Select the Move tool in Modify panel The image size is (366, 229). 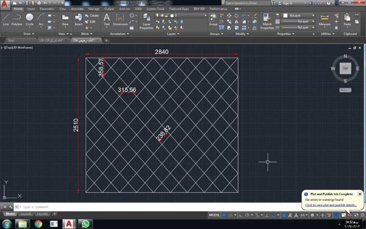[229, 16]
